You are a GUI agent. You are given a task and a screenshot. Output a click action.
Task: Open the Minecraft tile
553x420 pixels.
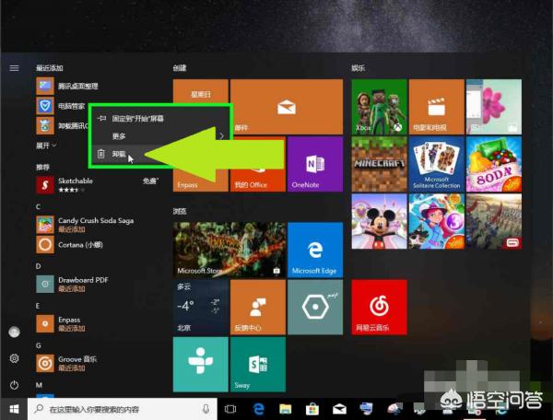(x=378, y=164)
